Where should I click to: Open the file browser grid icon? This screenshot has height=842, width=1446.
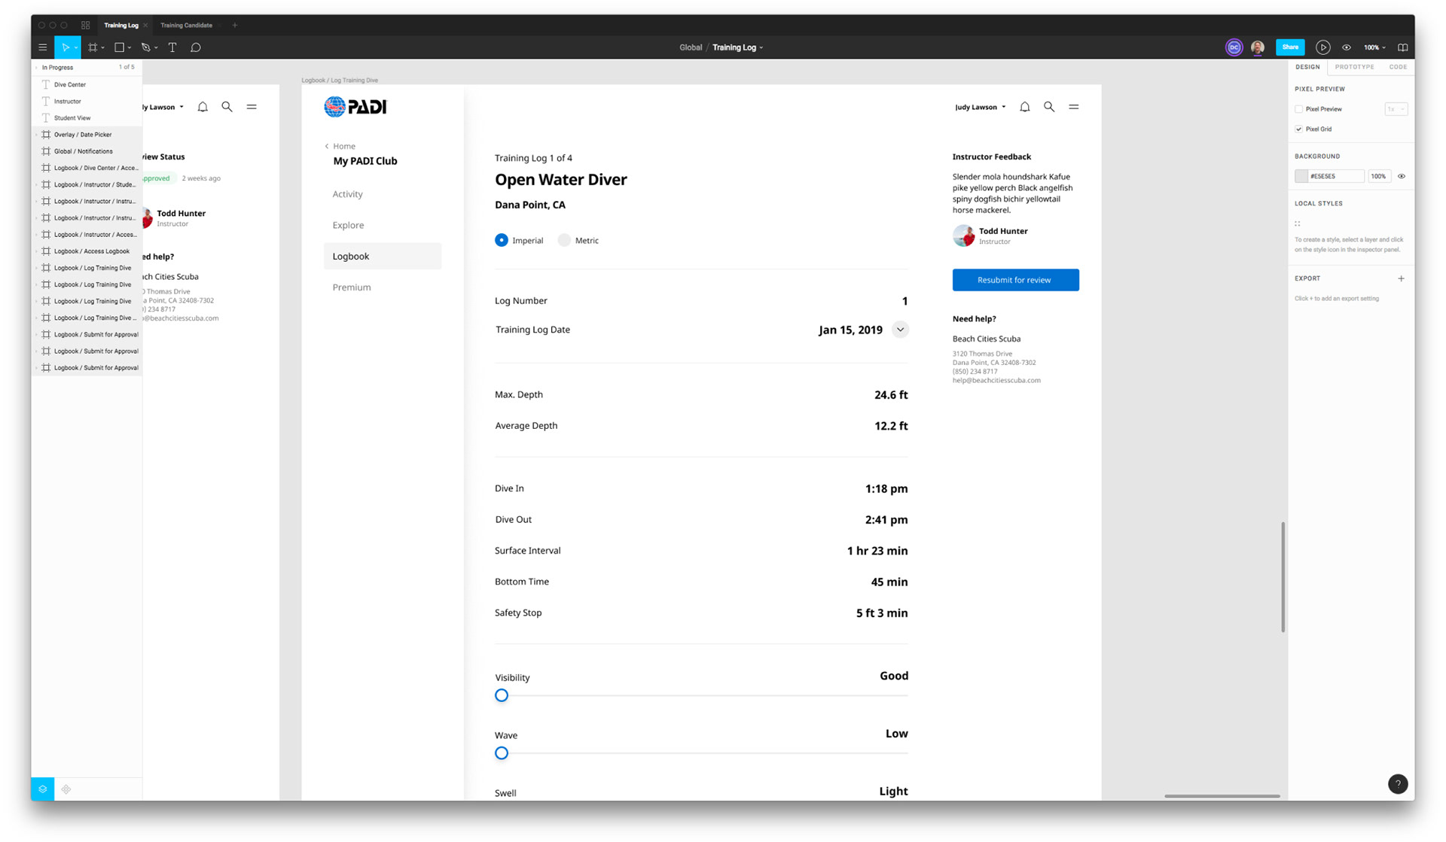(85, 25)
